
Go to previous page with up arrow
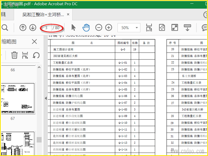(x=23, y=28)
